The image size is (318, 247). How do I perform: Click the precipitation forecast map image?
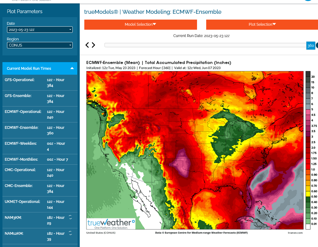click(195, 150)
